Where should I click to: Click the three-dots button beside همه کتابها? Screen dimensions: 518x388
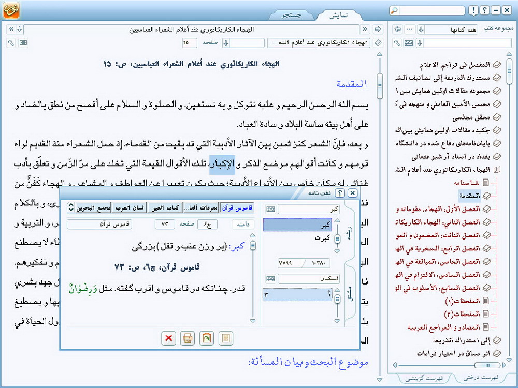[410, 29]
